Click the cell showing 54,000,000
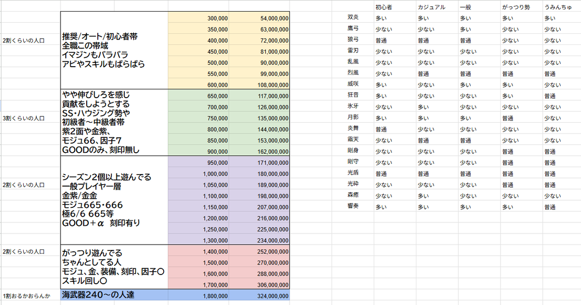 260,18
